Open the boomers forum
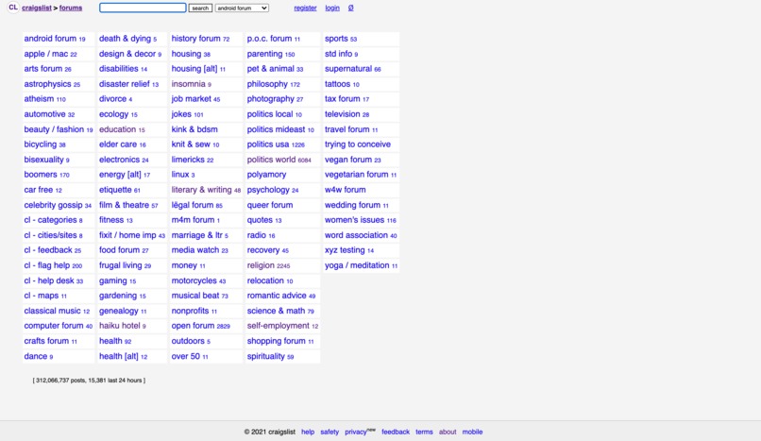This screenshot has height=441, width=761. coord(41,174)
